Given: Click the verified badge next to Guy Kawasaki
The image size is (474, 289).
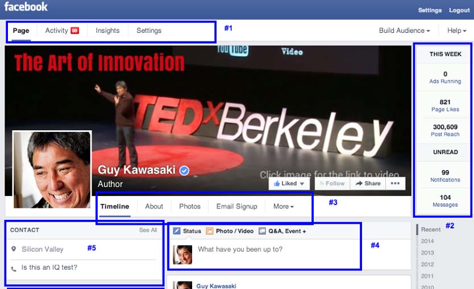Looking at the screenshot, I should (184, 171).
